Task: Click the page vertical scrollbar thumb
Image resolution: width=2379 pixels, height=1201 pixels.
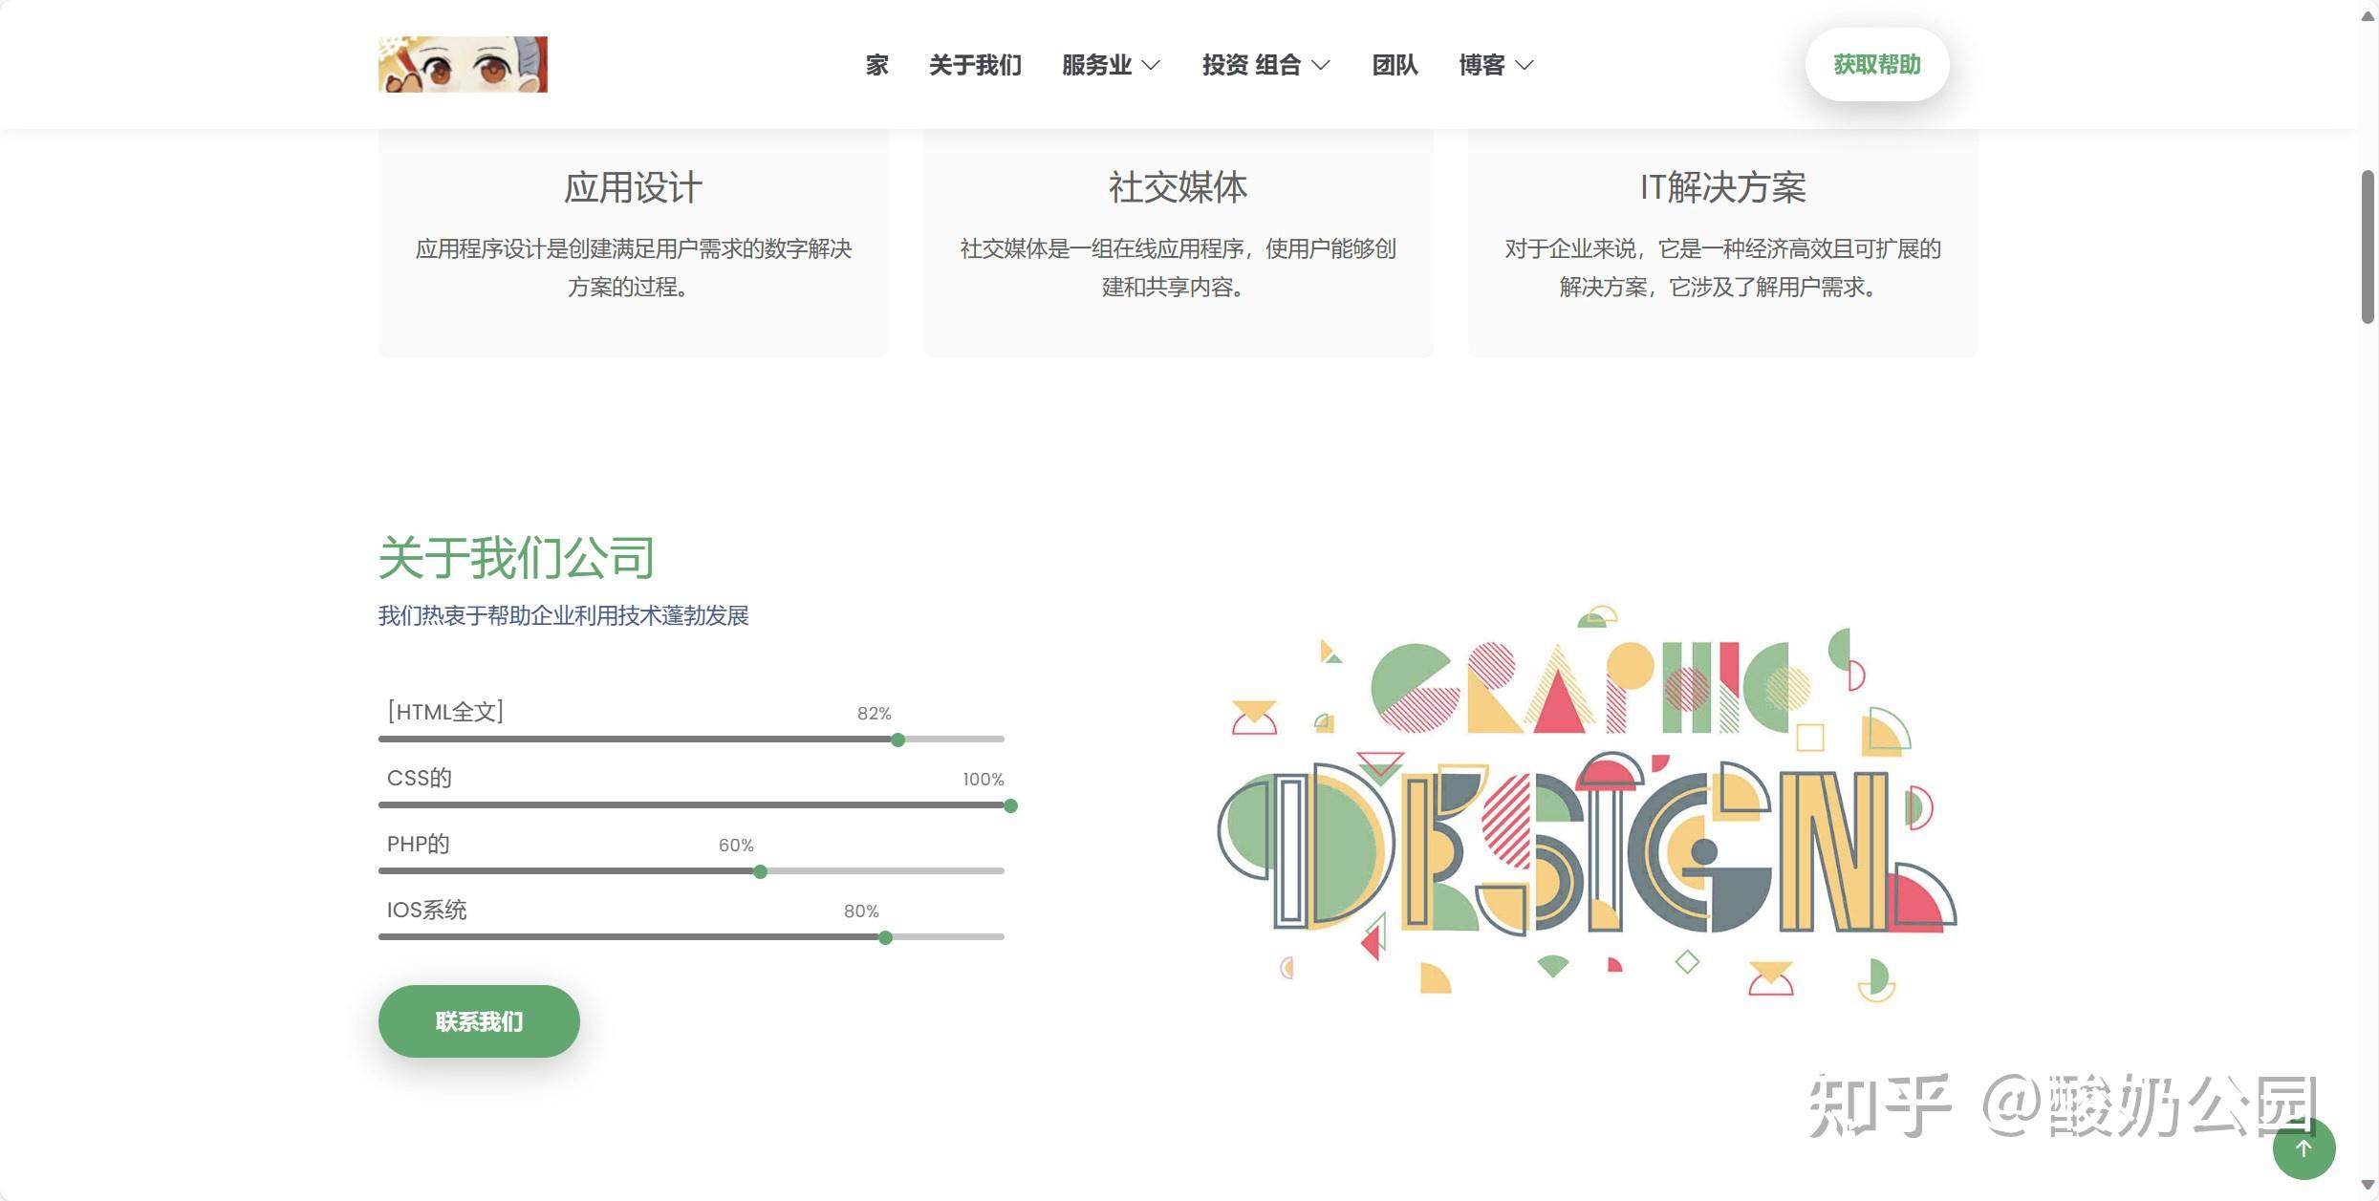Action: coord(2368,247)
